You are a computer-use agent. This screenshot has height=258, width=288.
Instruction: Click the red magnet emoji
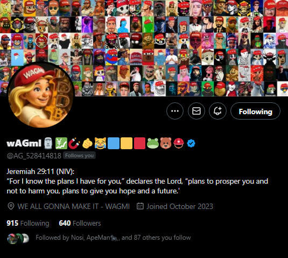point(74,143)
